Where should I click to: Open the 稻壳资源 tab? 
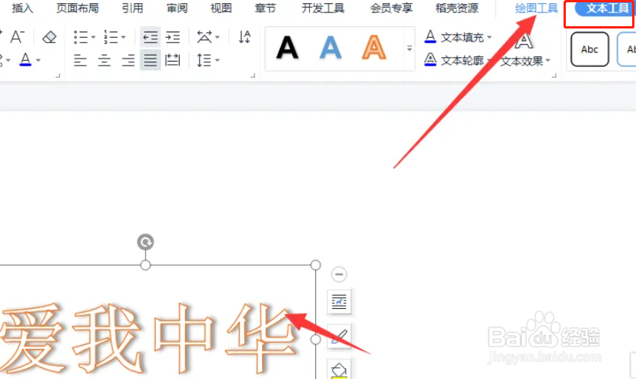(x=456, y=8)
